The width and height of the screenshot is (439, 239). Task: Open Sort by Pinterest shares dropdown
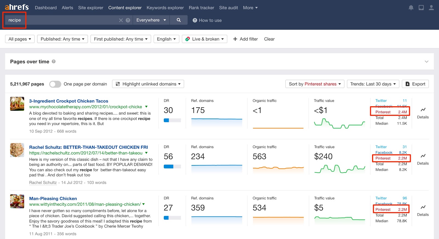pyautogui.click(x=315, y=84)
